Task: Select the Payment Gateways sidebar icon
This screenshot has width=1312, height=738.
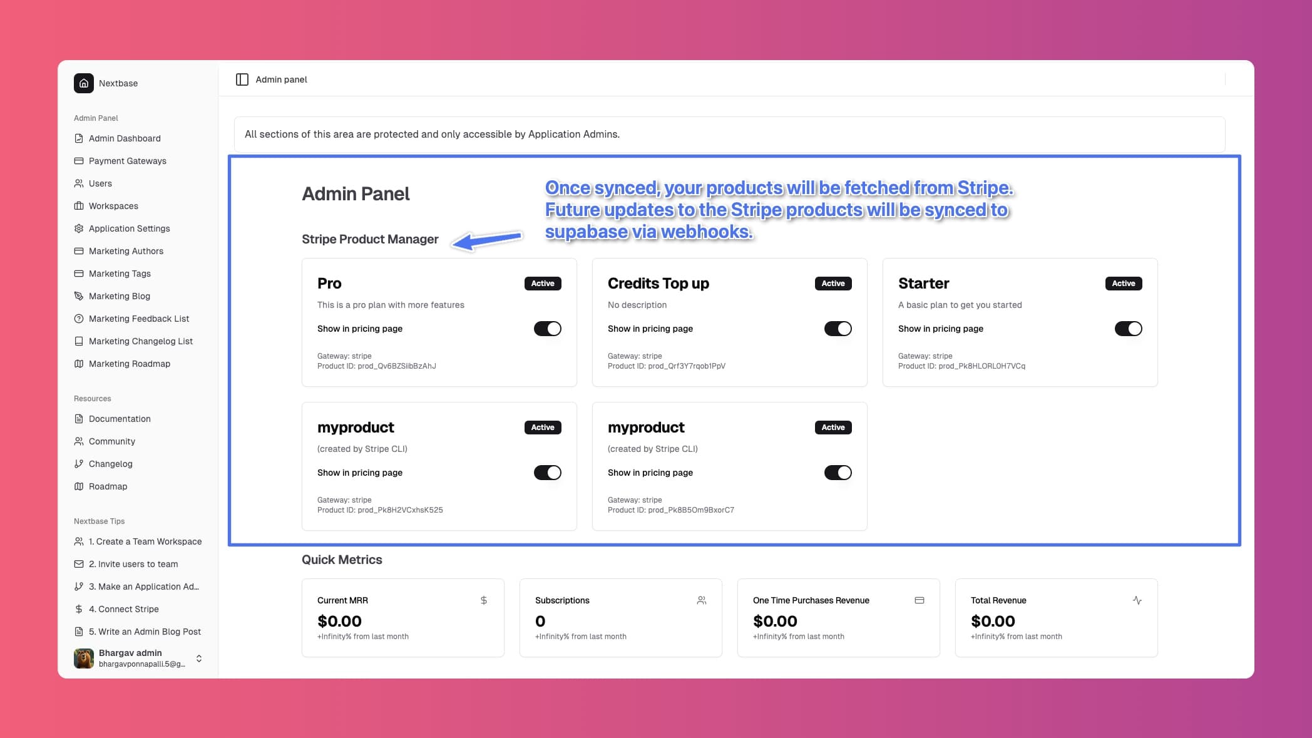Action: pyautogui.click(x=78, y=160)
